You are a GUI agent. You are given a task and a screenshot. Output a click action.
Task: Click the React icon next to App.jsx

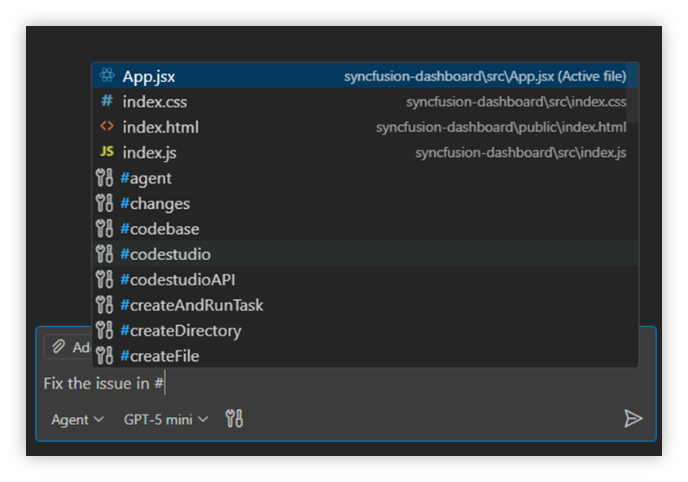click(x=107, y=76)
